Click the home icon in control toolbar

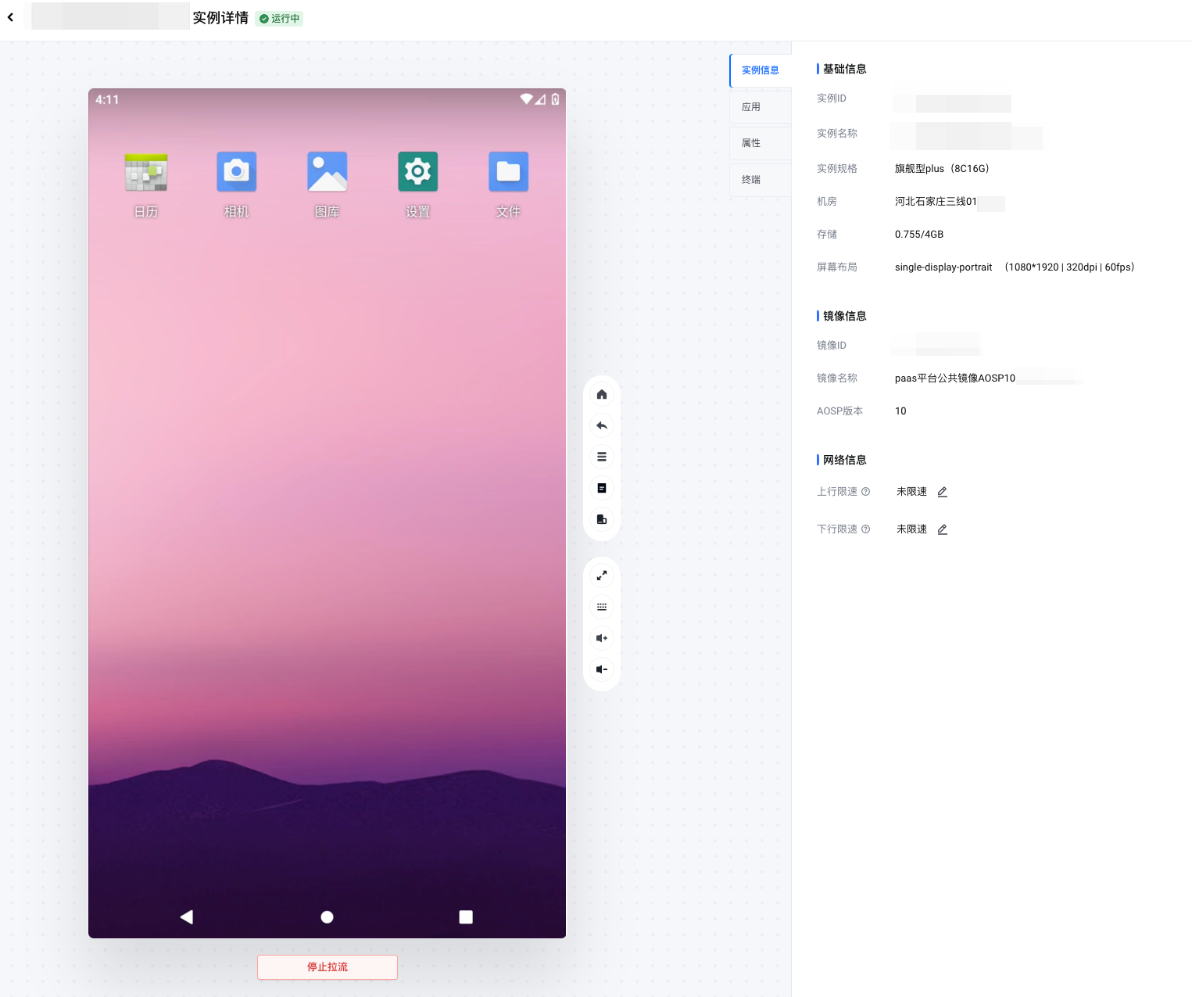coord(602,394)
